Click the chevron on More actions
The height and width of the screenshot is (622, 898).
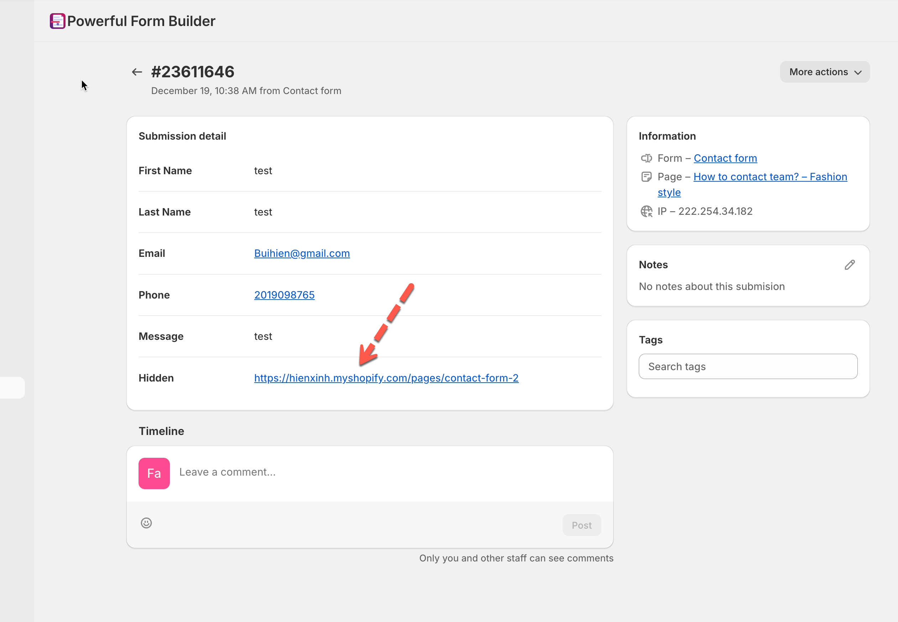point(858,72)
